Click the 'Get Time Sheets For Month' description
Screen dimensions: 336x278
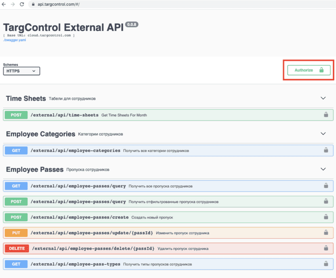coord(124,115)
